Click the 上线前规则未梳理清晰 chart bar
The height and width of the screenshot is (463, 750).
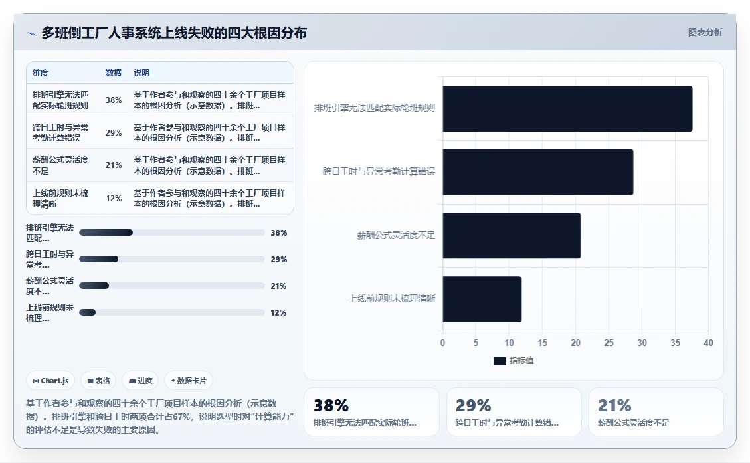click(482, 300)
